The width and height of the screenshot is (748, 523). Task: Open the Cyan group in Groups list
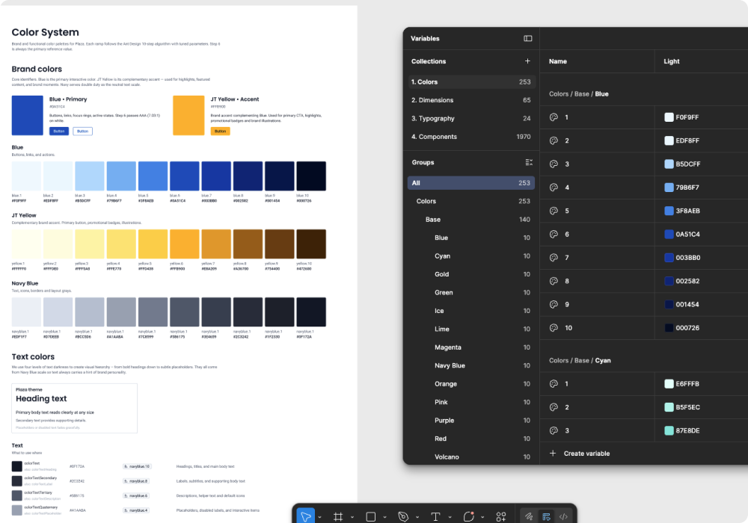[471, 256]
